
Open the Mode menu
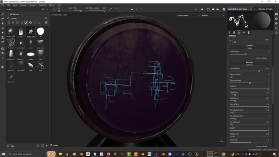(15, 5)
